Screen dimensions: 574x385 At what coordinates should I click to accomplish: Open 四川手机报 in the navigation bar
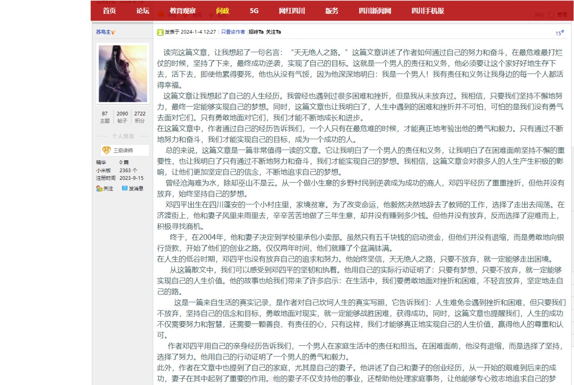pos(428,11)
